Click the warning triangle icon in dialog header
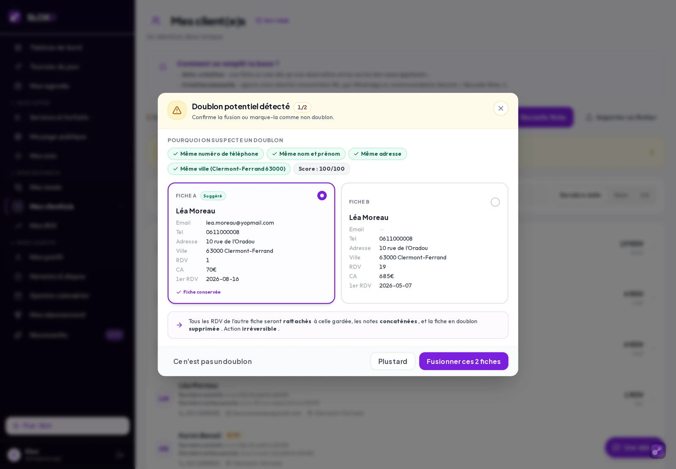 click(x=177, y=110)
